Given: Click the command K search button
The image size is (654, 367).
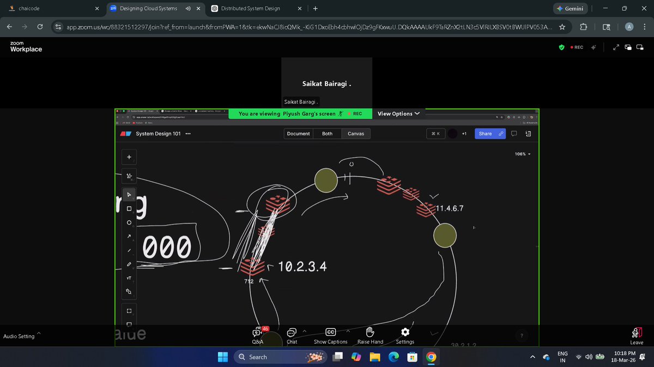Looking at the screenshot, I should coord(435,134).
